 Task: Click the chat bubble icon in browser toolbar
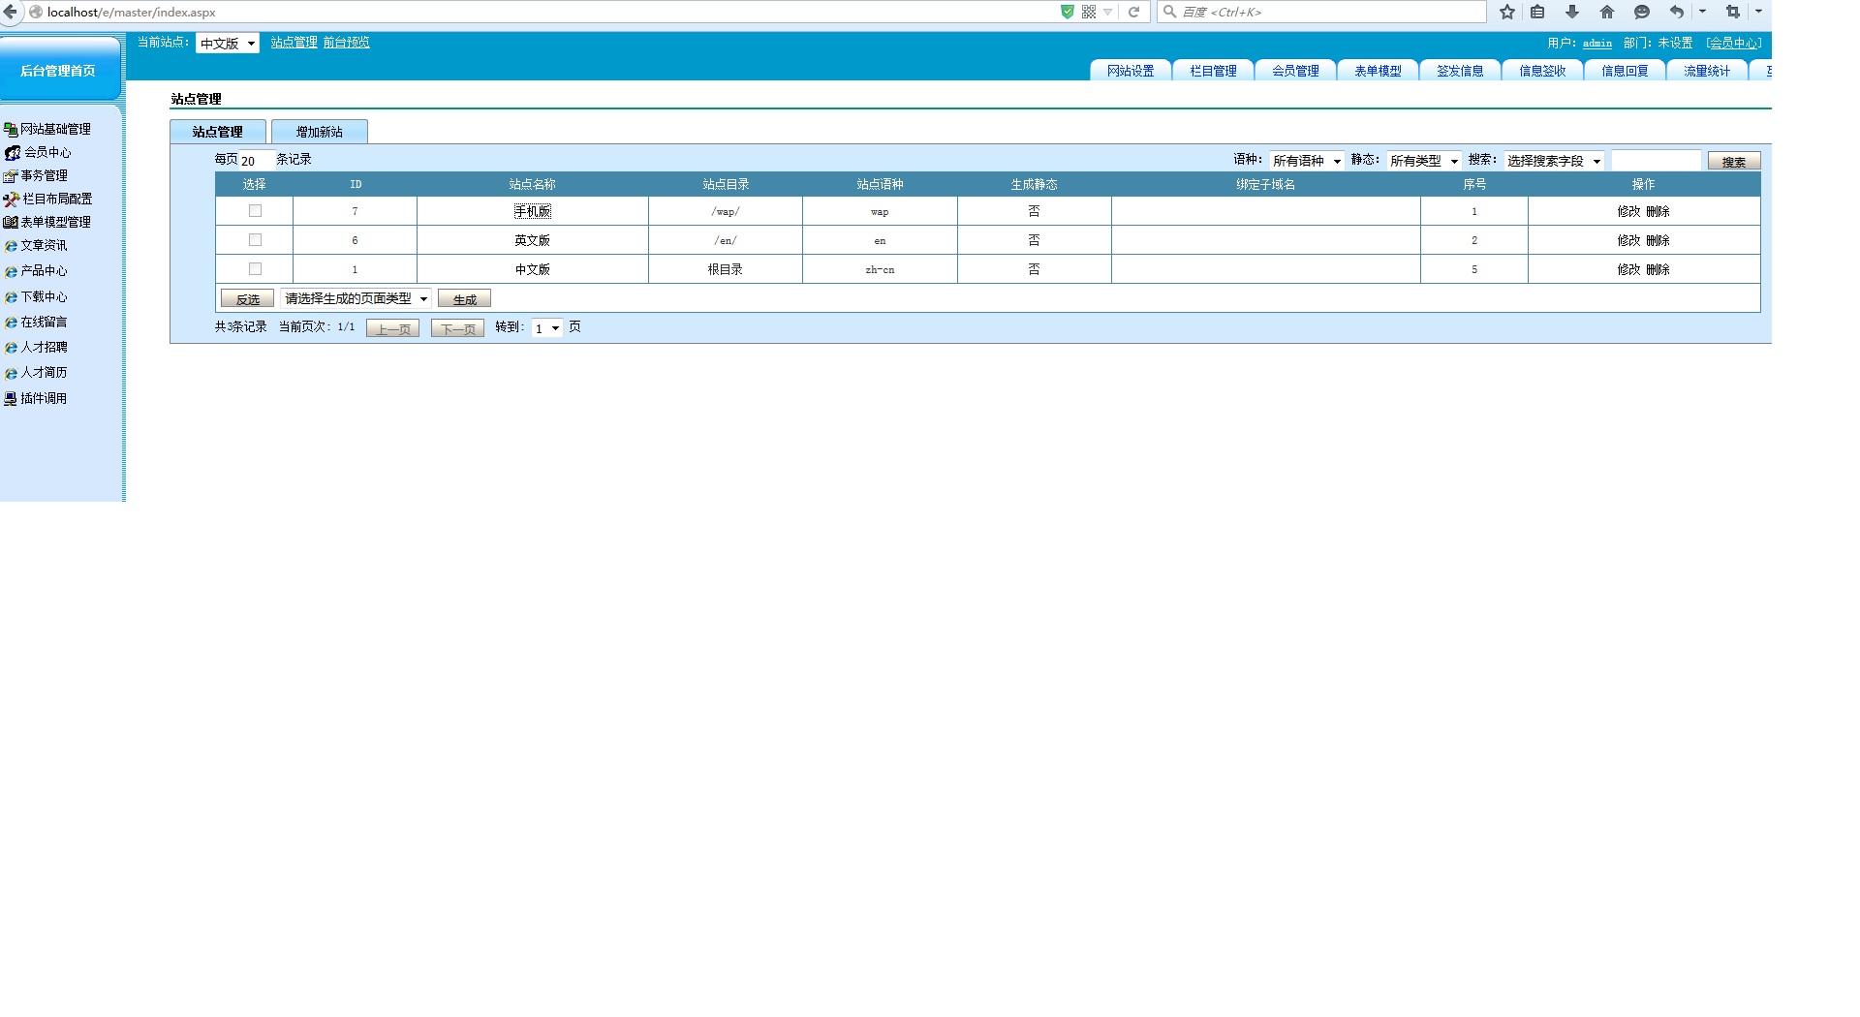1641,12
